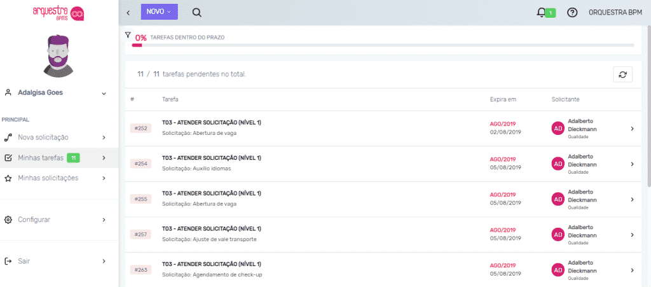The image size is (651, 287).
Task: Open the help question mark icon
Action: pyautogui.click(x=572, y=12)
